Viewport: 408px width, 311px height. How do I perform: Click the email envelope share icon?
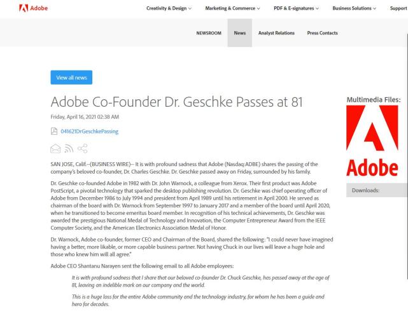(55, 148)
